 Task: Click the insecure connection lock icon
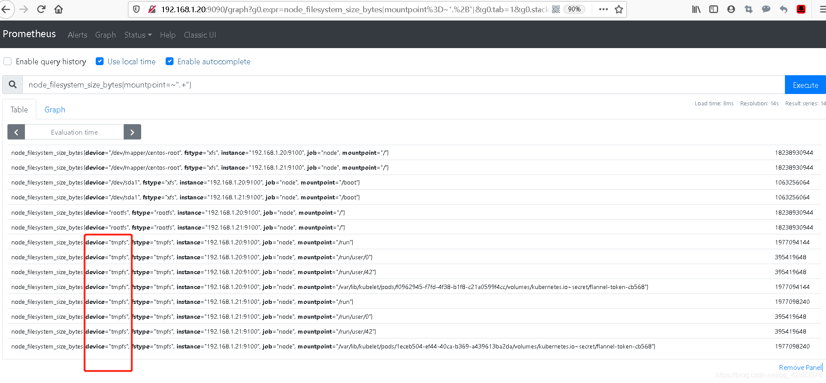click(x=152, y=9)
